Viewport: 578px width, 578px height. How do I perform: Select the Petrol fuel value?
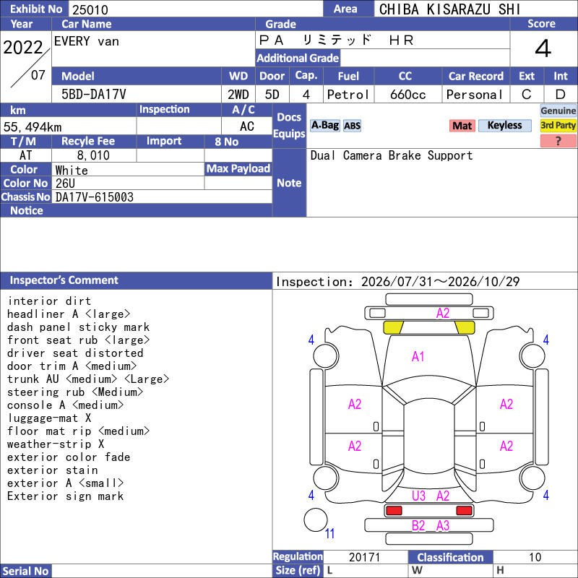[348, 95]
